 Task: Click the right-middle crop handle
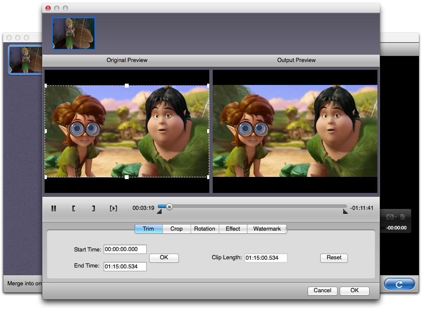208,131
